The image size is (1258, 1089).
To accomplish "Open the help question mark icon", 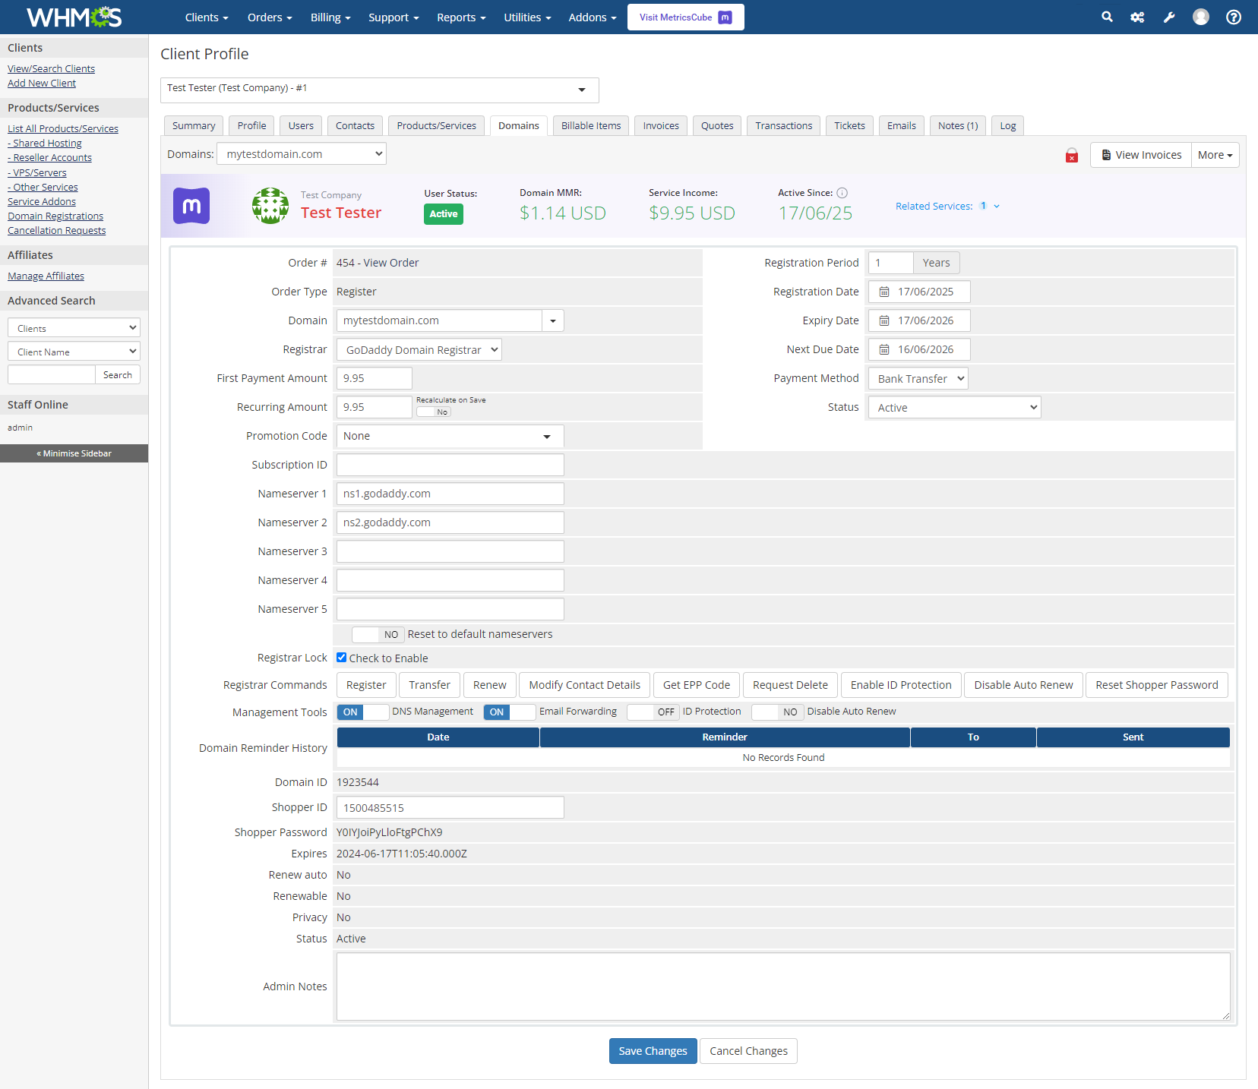I will click(x=1233, y=17).
